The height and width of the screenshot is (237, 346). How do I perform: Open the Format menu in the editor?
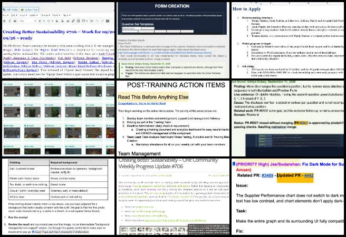(45, 15)
